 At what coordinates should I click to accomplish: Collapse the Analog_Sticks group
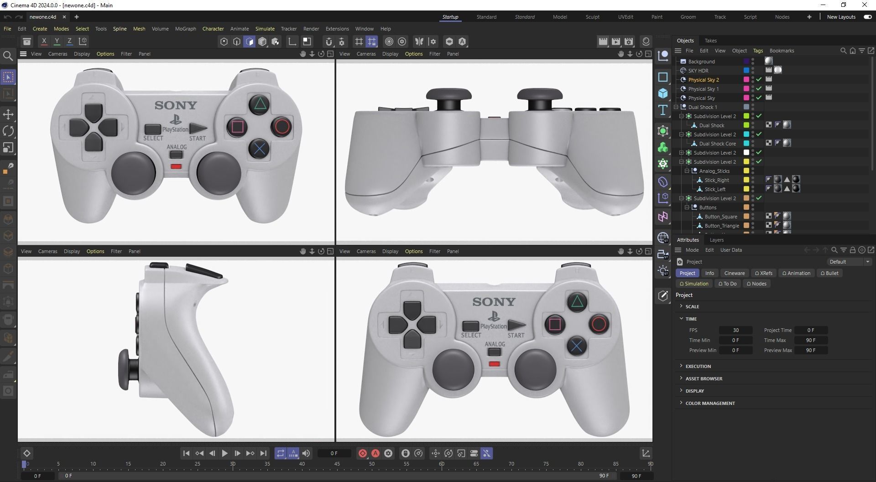click(x=687, y=171)
